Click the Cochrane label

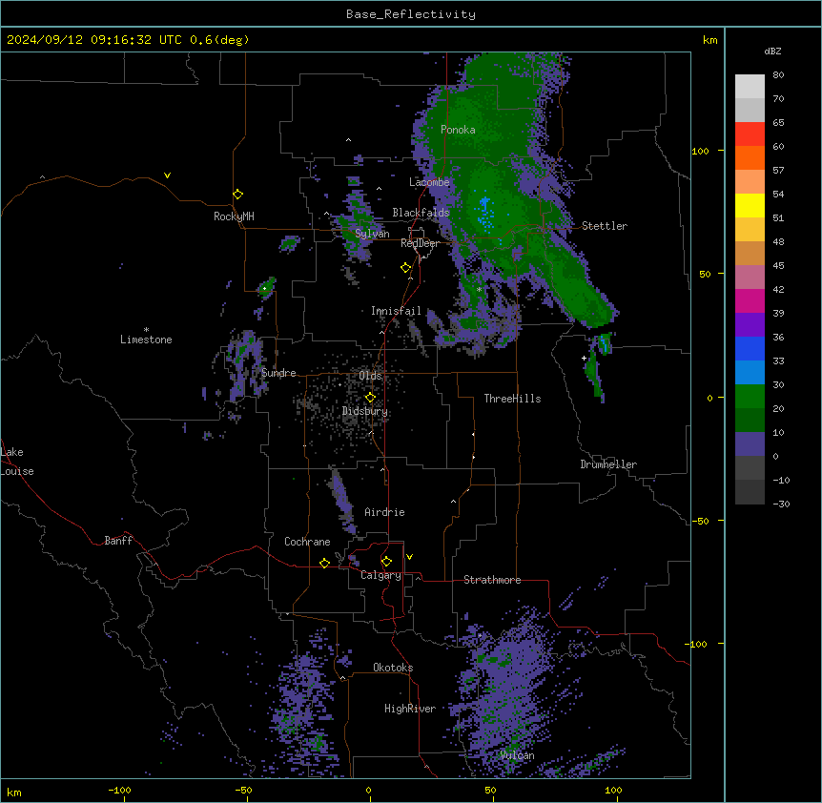click(x=307, y=542)
